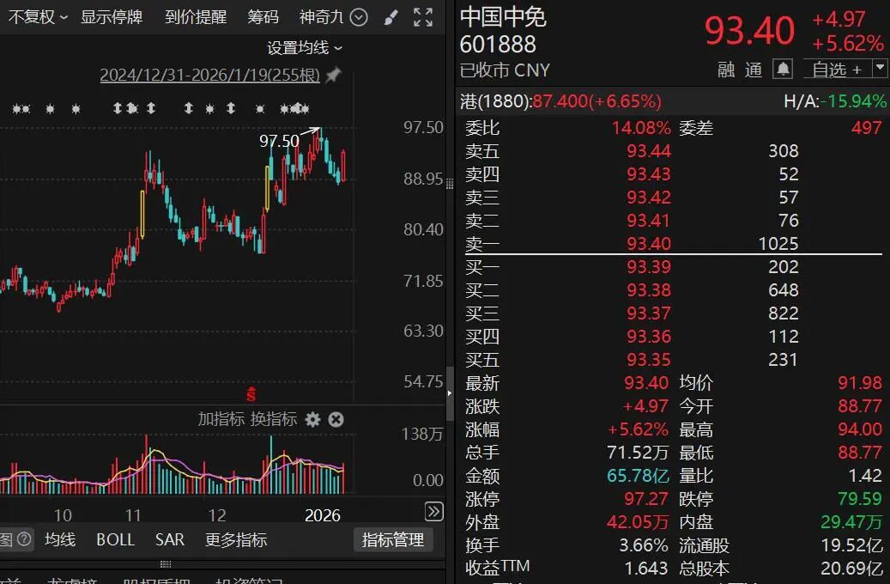Select the BOLL indicator tab
This screenshot has width=890, height=584.
tap(115, 539)
